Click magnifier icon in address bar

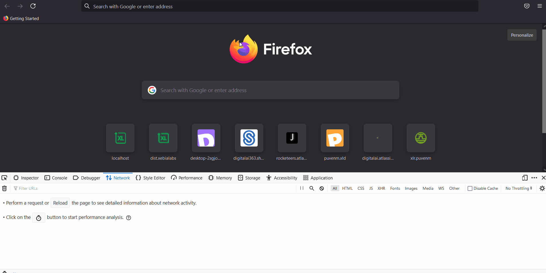point(87,6)
